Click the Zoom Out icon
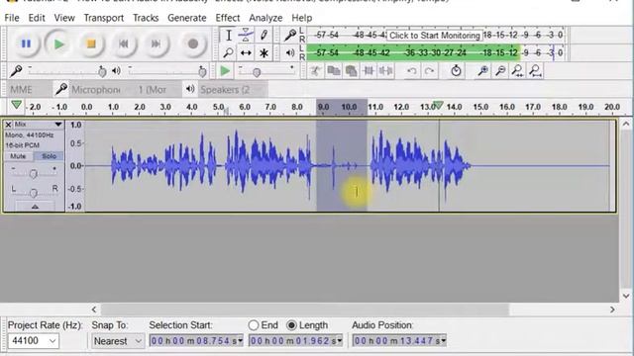 click(x=500, y=71)
